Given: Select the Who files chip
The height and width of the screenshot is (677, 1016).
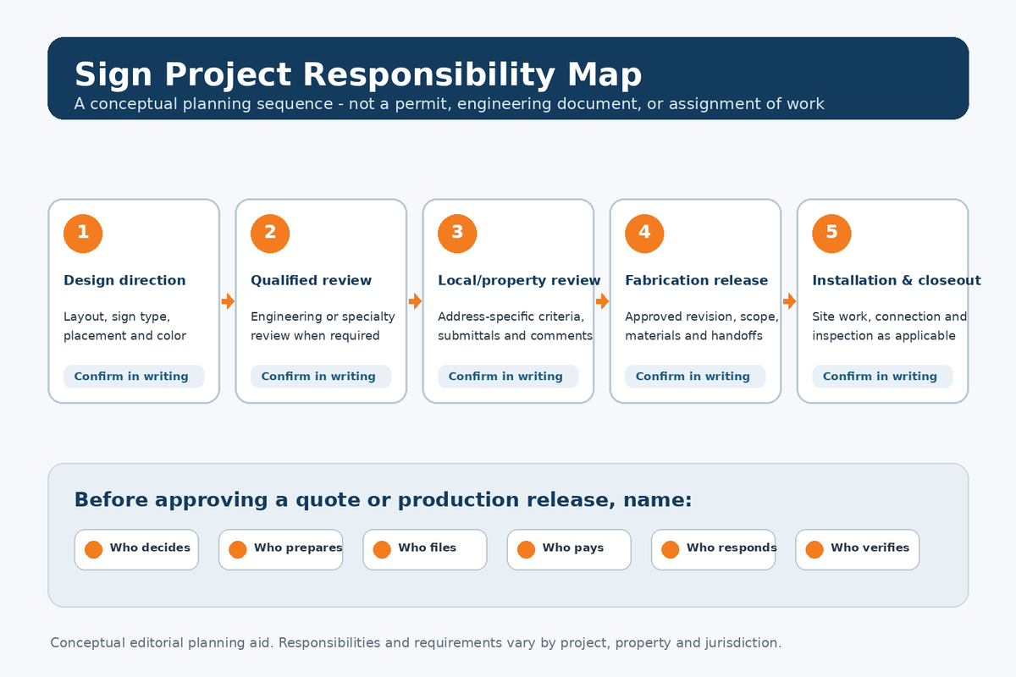Looking at the screenshot, I should 425,549.
